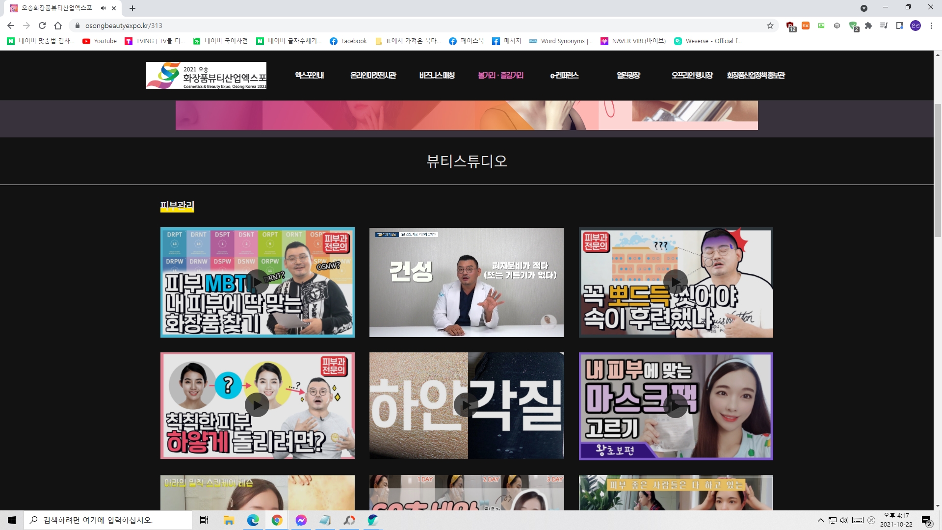Screen dimensions: 942x530
Task: Bookmark this page with the star icon
Action: tap(770, 26)
